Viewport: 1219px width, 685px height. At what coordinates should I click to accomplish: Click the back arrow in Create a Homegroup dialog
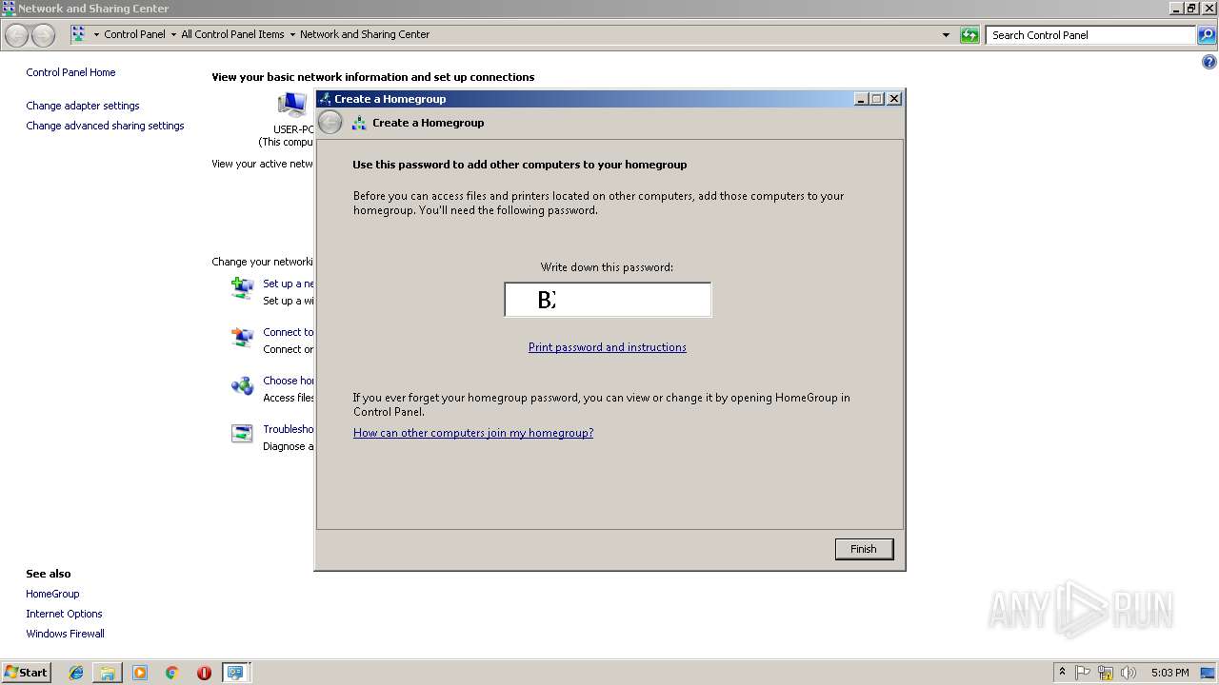(x=330, y=123)
